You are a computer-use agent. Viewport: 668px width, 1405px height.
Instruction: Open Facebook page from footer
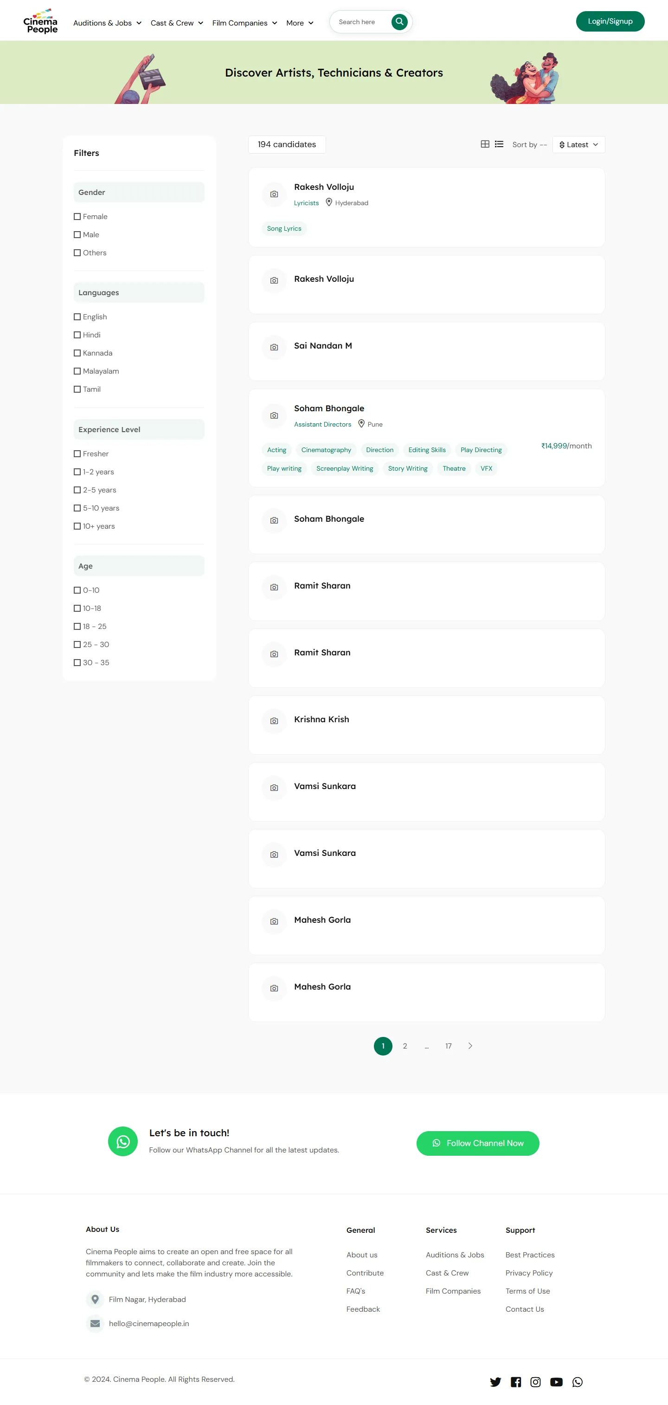click(515, 1381)
